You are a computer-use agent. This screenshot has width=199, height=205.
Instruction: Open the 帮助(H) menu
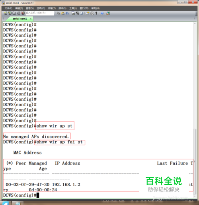(96, 8)
